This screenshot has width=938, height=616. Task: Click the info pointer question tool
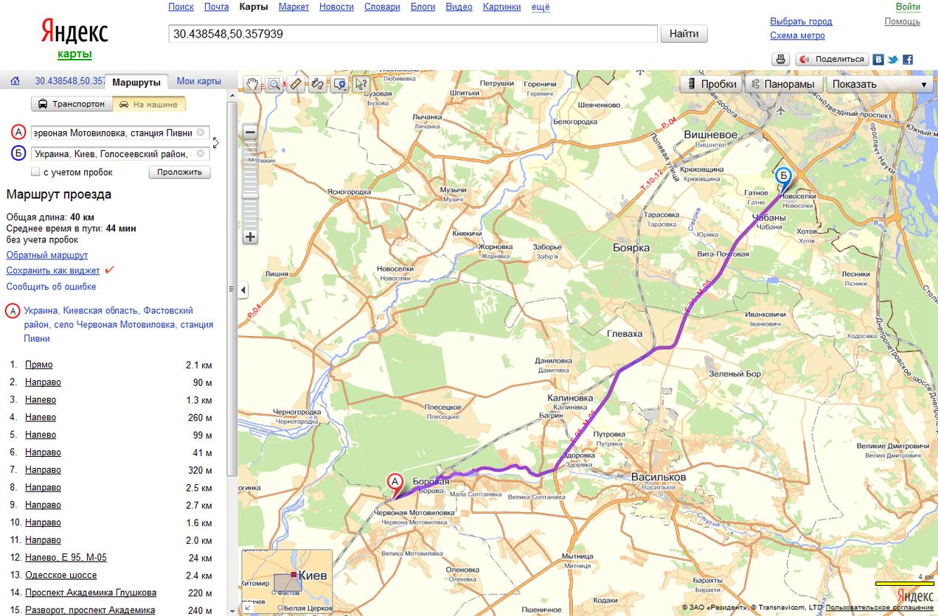tap(361, 83)
